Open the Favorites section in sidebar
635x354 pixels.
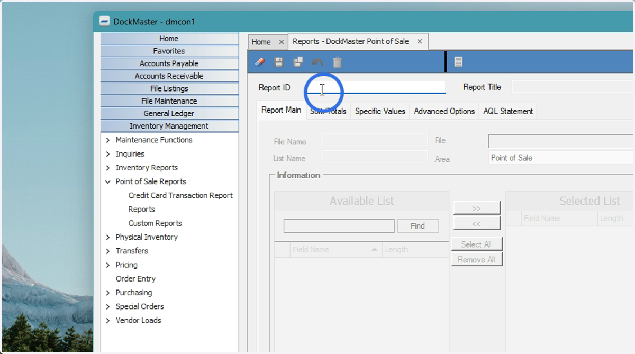pyautogui.click(x=169, y=51)
